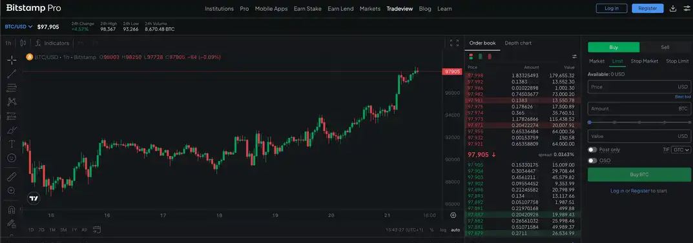Open the emoji icons tool
The width and height of the screenshot is (693, 243).
[12, 157]
